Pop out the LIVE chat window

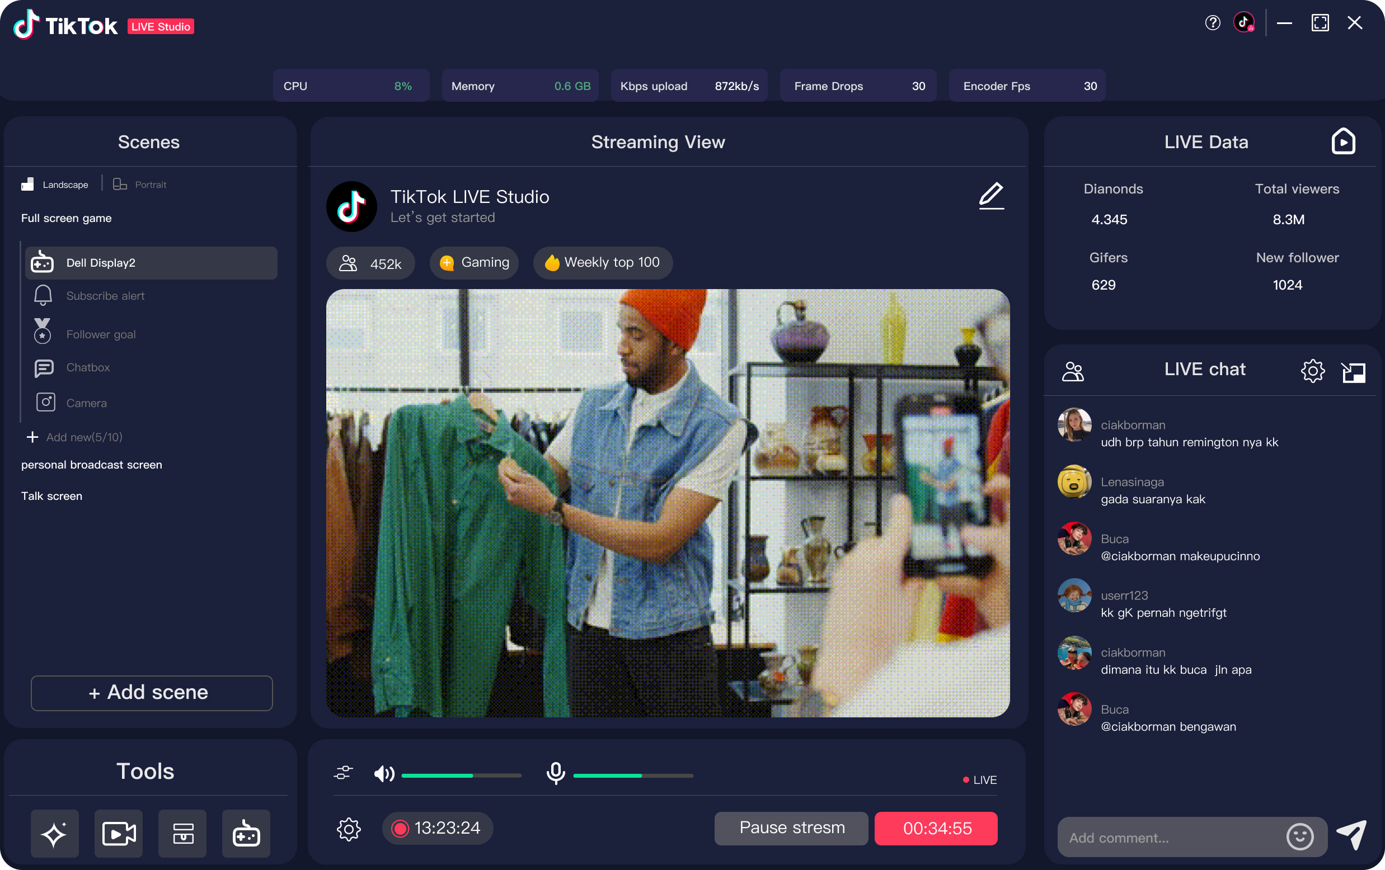(x=1353, y=372)
